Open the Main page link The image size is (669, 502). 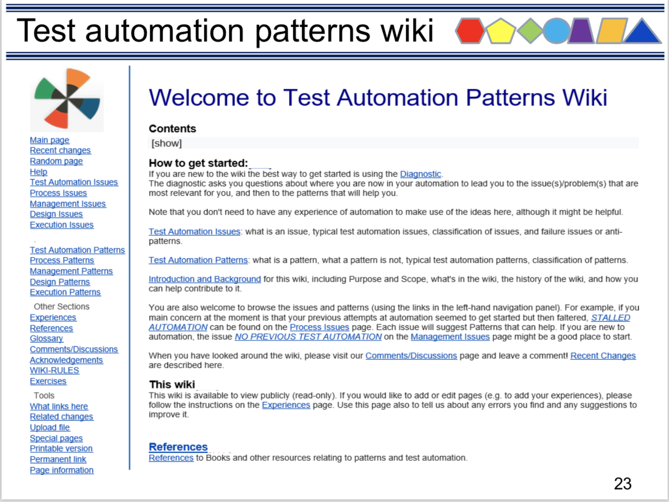(49, 140)
